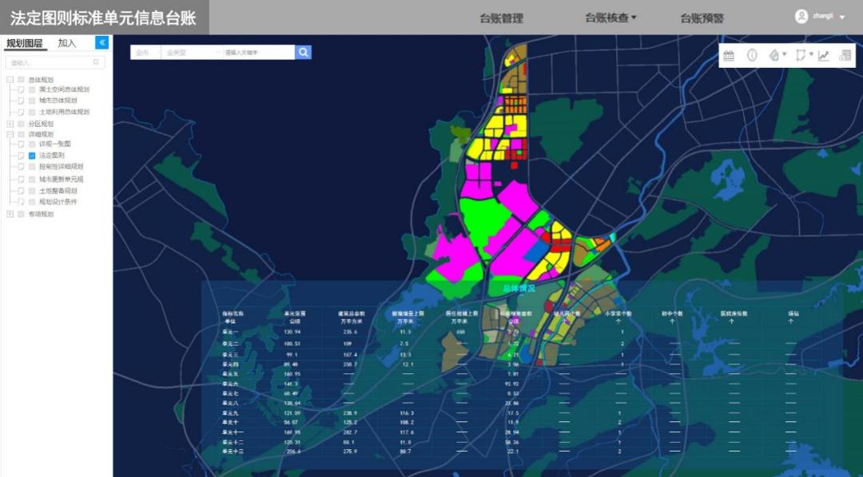Open the 台账核查 menu
Image resolution: width=863 pixels, height=477 pixels.
(x=610, y=18)
